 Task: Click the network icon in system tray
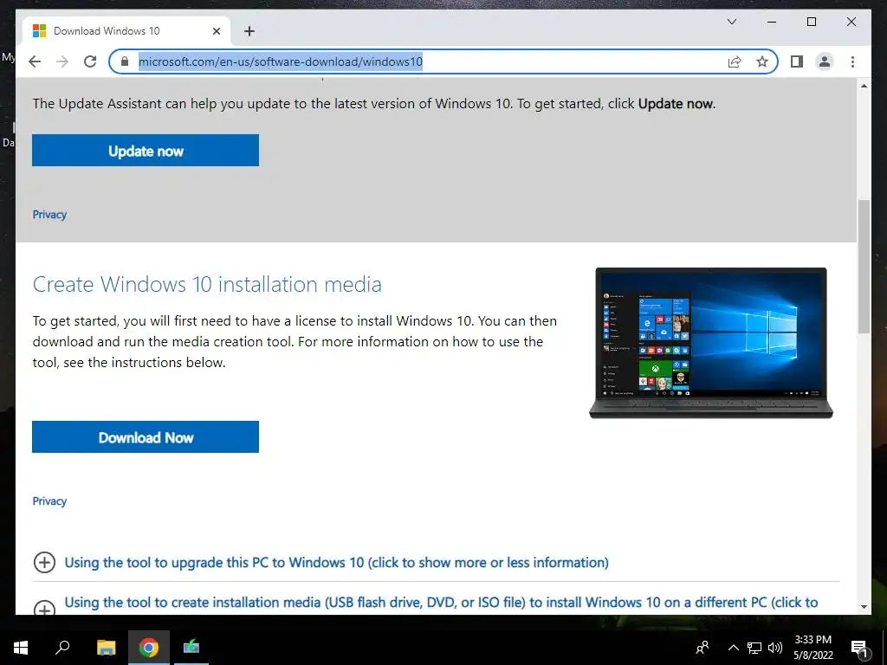pyautogui.click(x=754, y=648)
